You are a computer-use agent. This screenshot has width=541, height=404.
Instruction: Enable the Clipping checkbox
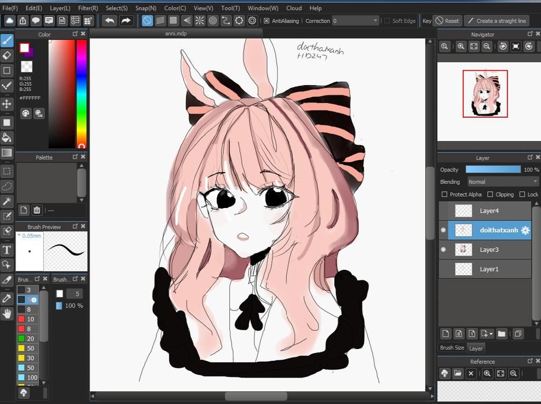point(490,194)
